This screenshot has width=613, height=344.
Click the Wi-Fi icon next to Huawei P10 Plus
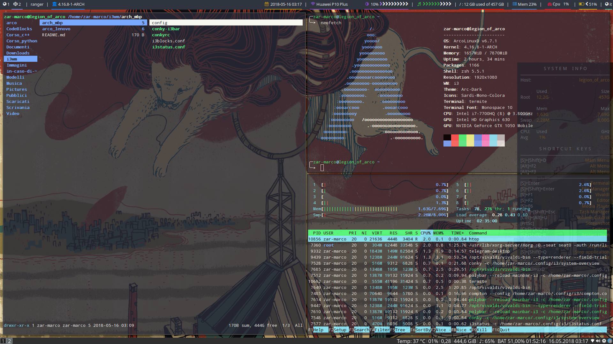(313, 4)
